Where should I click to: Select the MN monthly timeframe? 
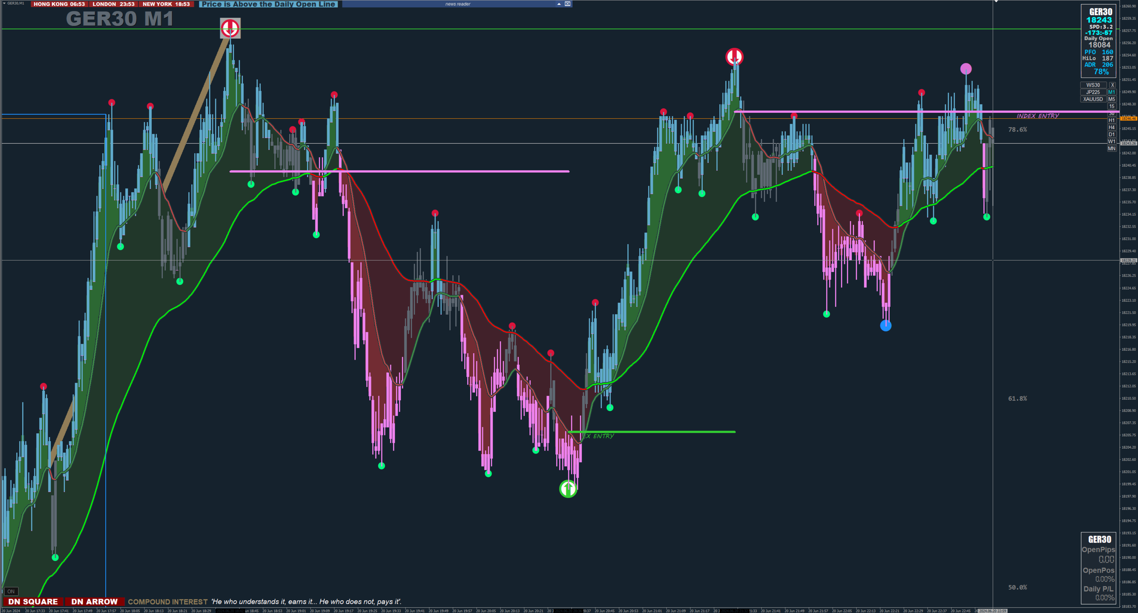1112,149
